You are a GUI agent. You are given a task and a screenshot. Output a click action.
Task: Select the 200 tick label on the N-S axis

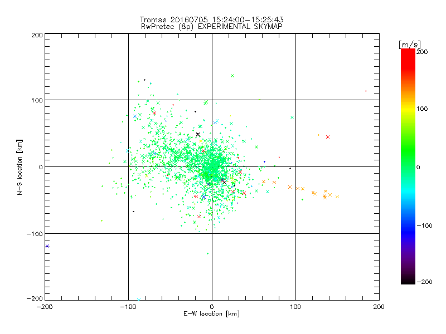[x=37, y=35]
